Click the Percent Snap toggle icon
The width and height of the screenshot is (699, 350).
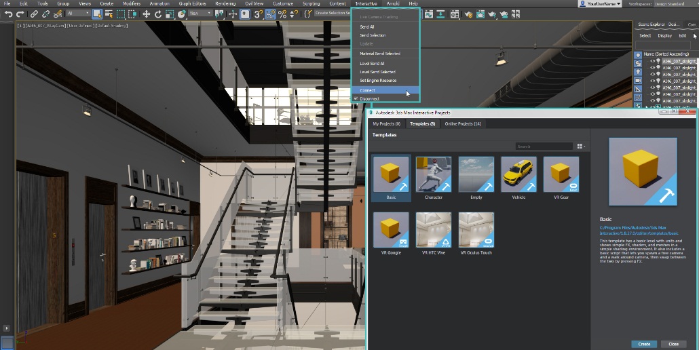(282, 14)
